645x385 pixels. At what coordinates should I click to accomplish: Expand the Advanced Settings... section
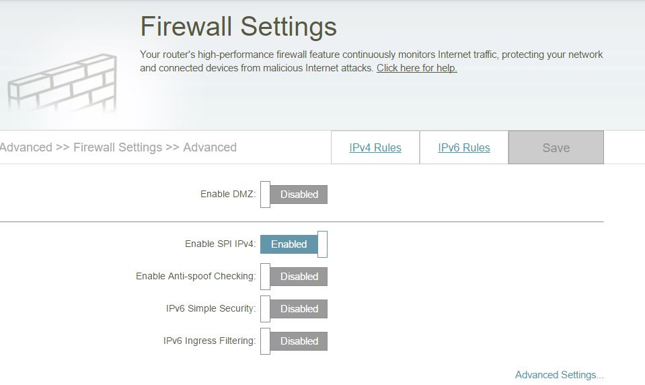pos(559,375)
